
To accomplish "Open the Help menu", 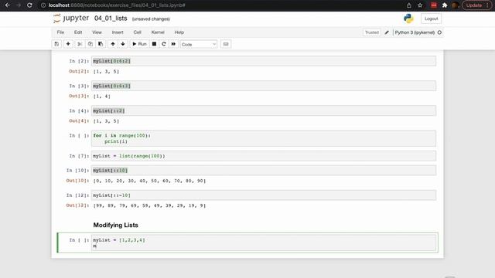I will (179, 32).
